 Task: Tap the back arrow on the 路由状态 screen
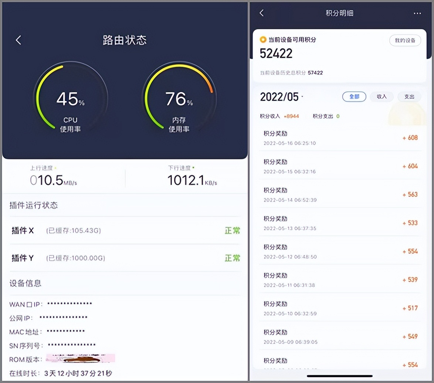18,40
